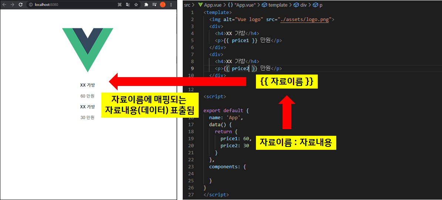Click the opening <div> tag on line 3
This screenshot has width=442, height=200.
(x=216, y=27)
